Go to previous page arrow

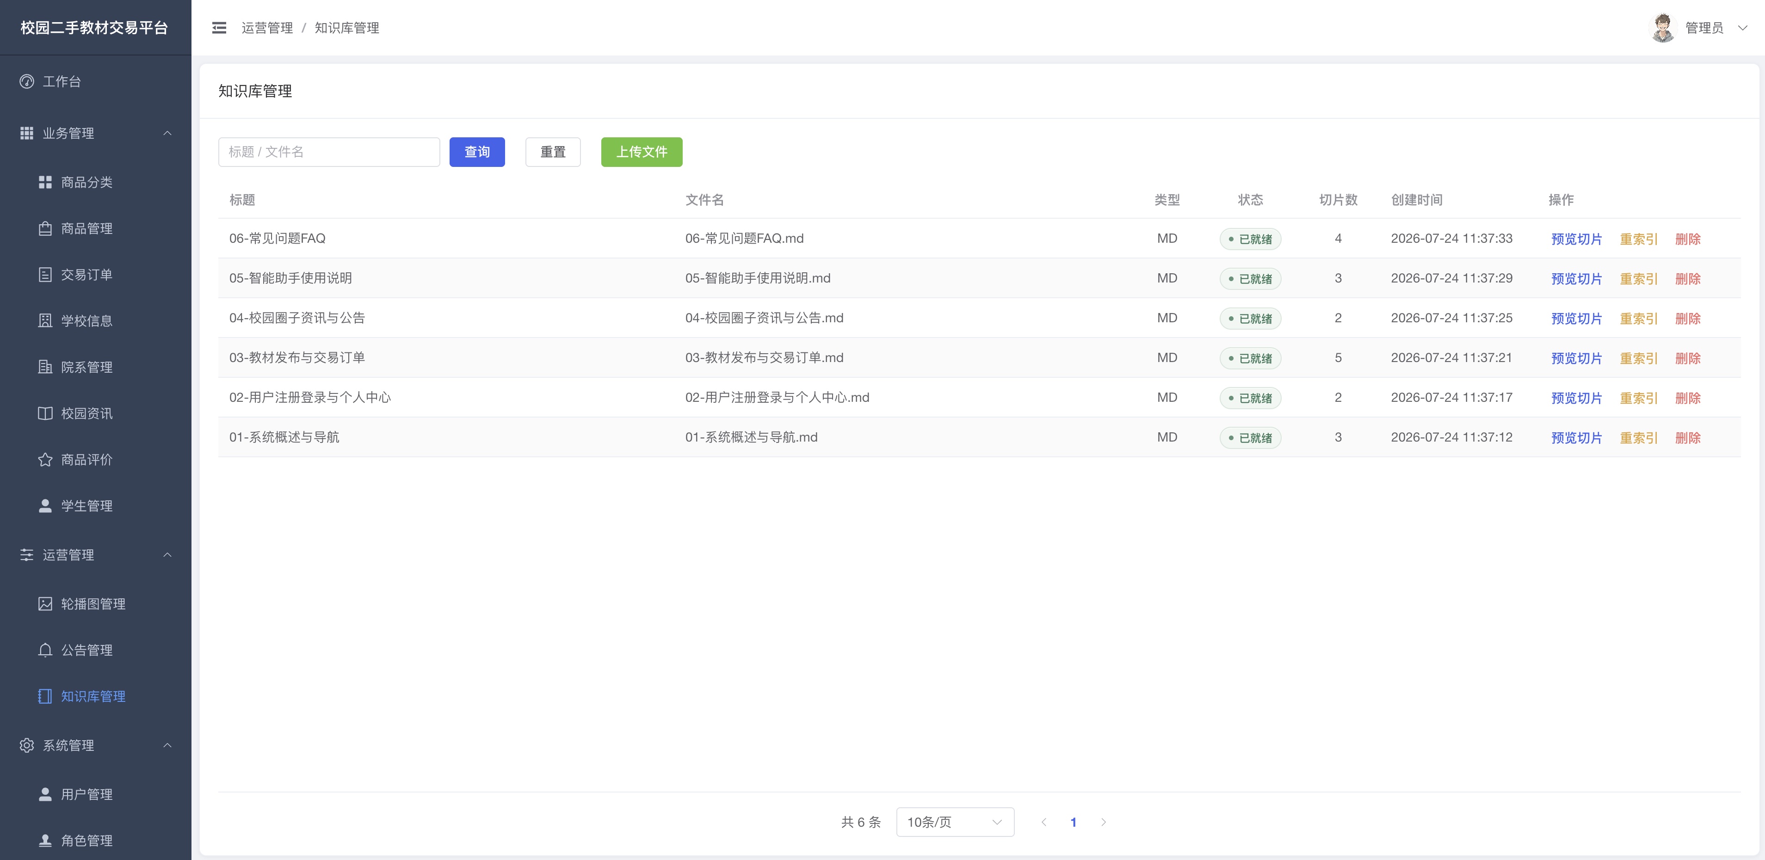pos(1043,823)
